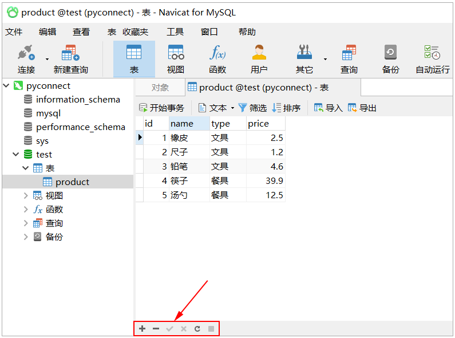Image resolution: width=455 pixels, height=338 pixels.
Task: Open the 连接 dropdown arrow
Action: point(47,59)
